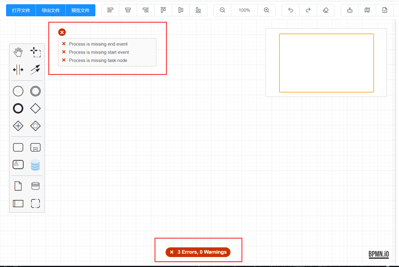The image size is (399, 267).
Task: Select the Task rectangle shape
Action: [x=18, y=147]
